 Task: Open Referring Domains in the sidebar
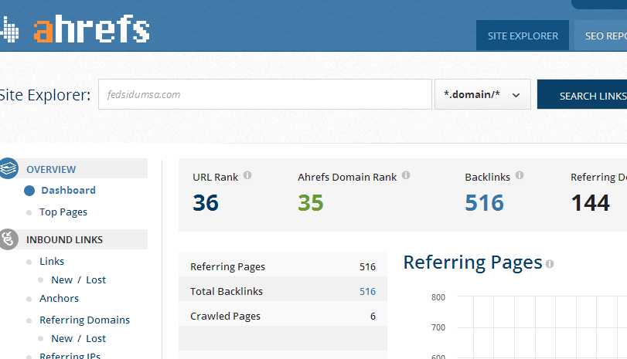point(84,320)
